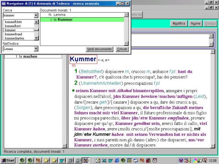Open the Cerca search combo dropdown
Viewport: 219px width, 164px height.
tap(36, 15)
